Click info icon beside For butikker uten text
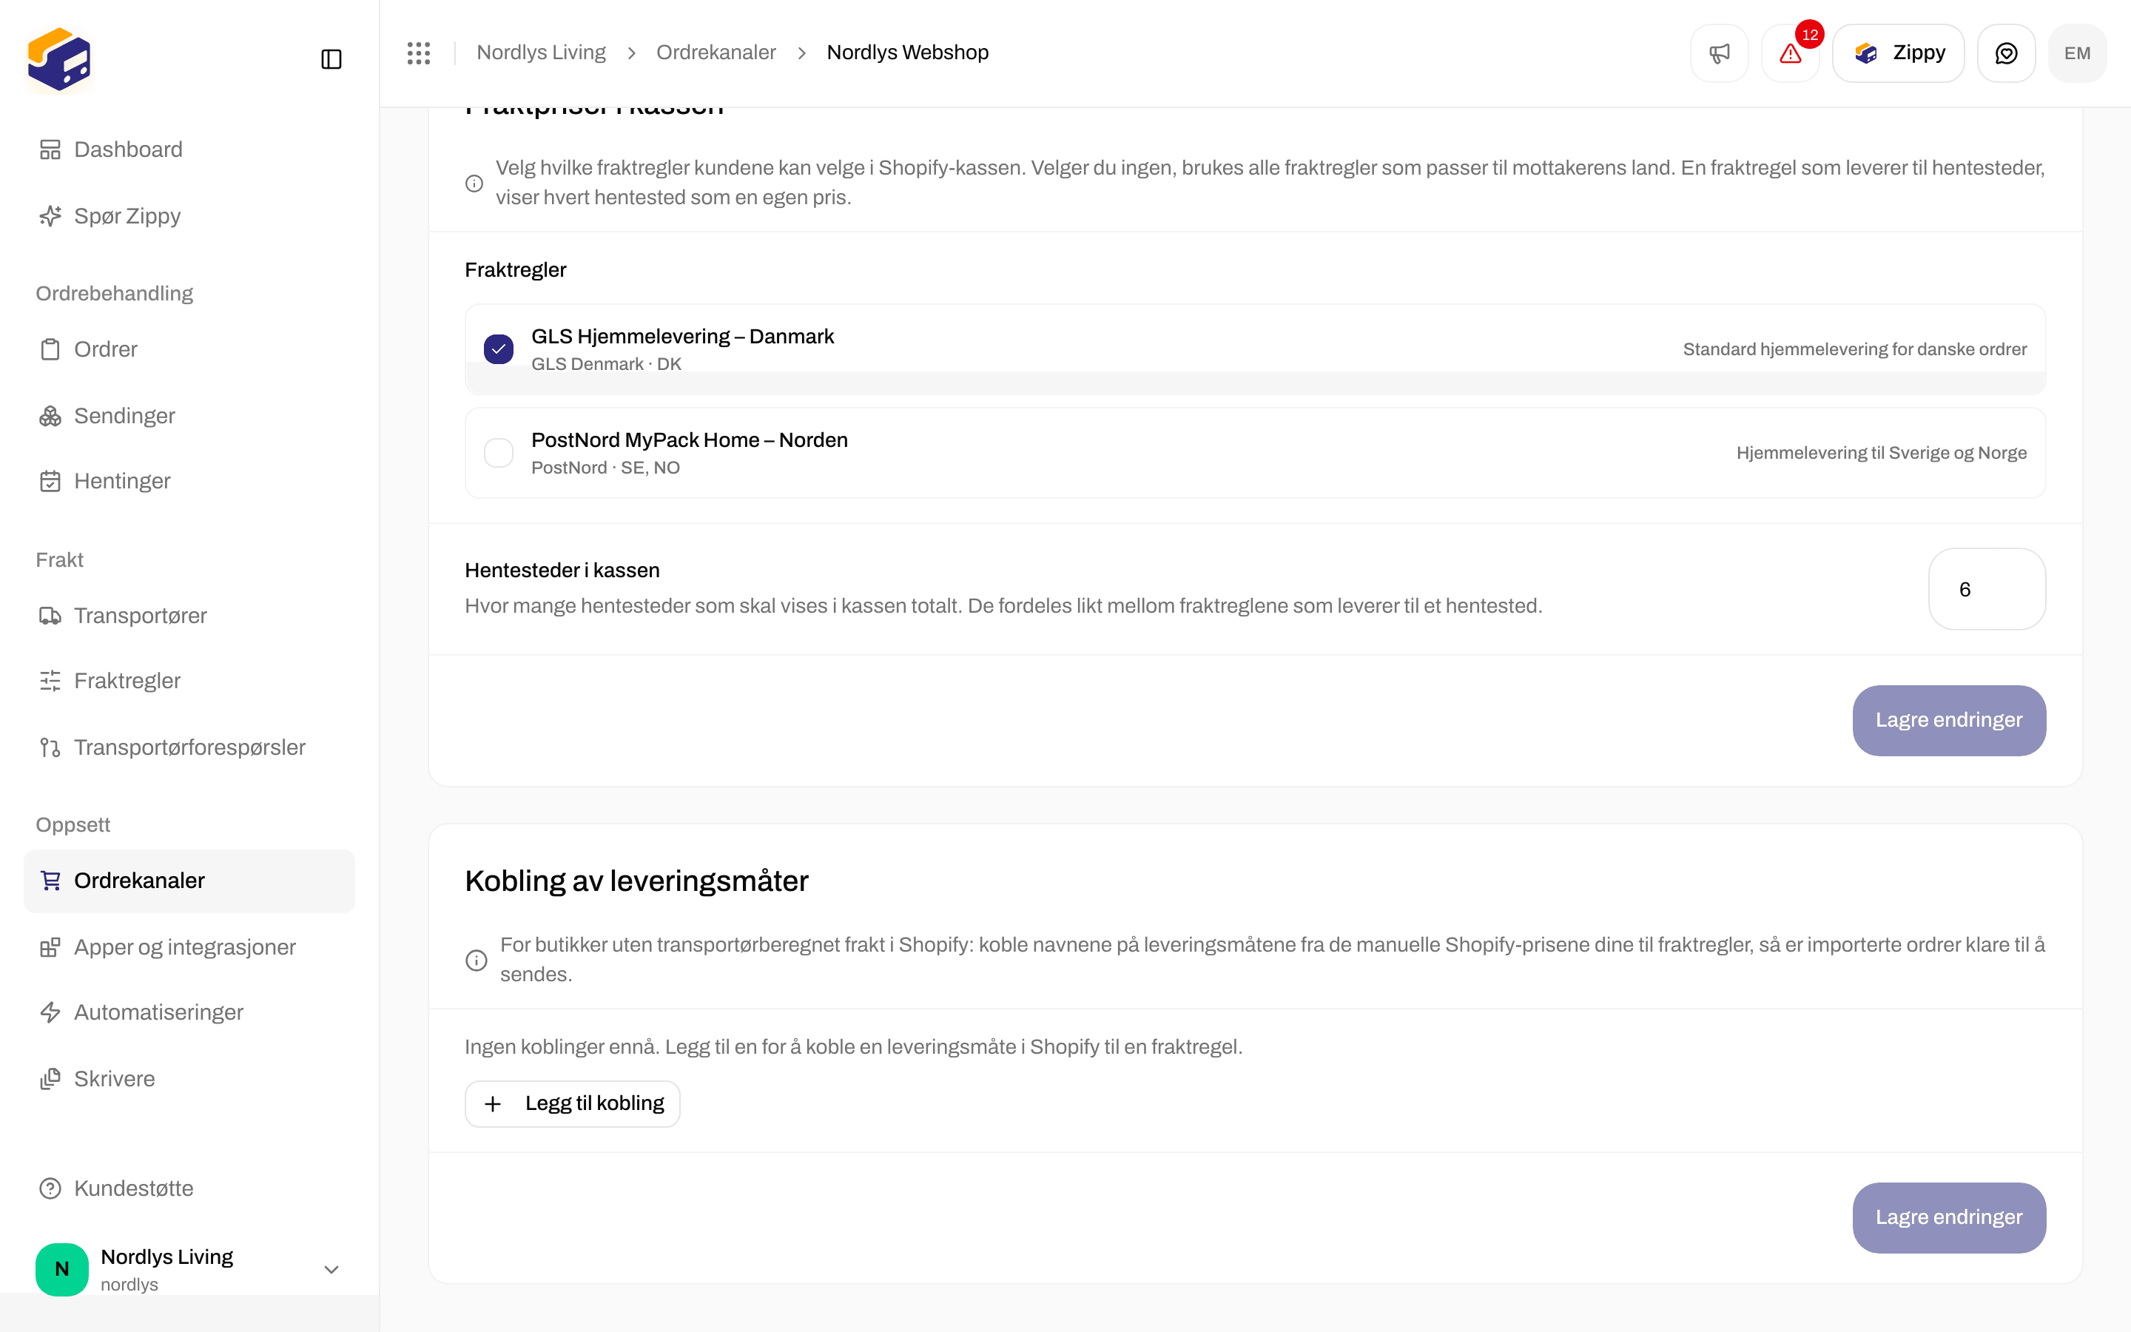This screenshot has height=1332, width=2131. tap(476, 961)
